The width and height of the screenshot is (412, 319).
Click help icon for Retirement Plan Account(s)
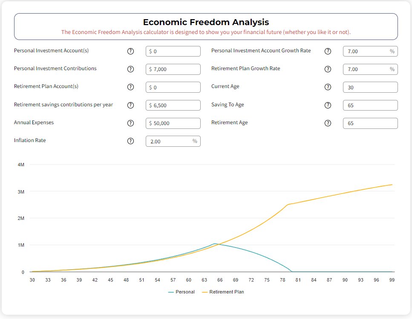131,87
